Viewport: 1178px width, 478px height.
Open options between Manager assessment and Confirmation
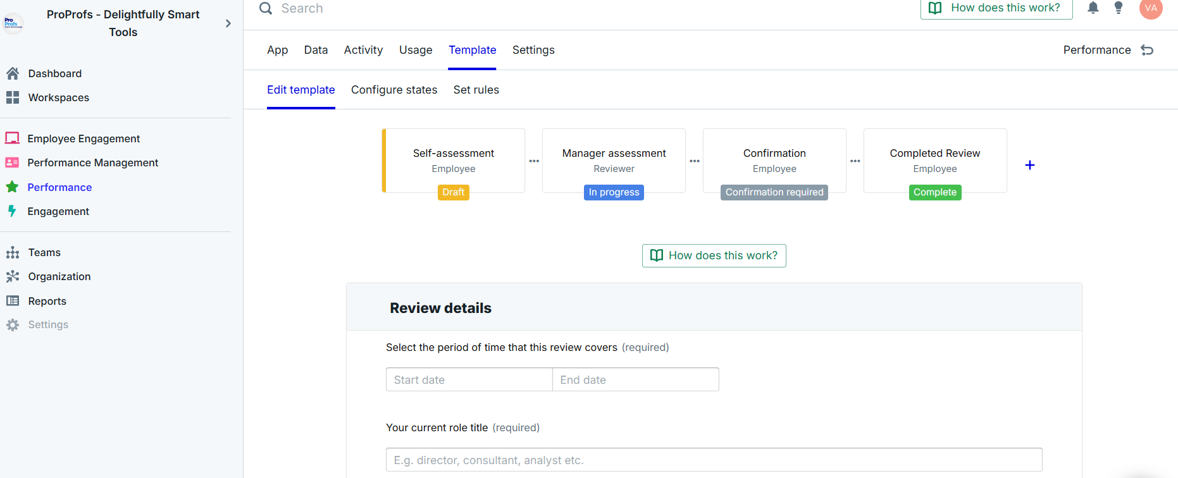pyautogui.click(x=695, y=161)
